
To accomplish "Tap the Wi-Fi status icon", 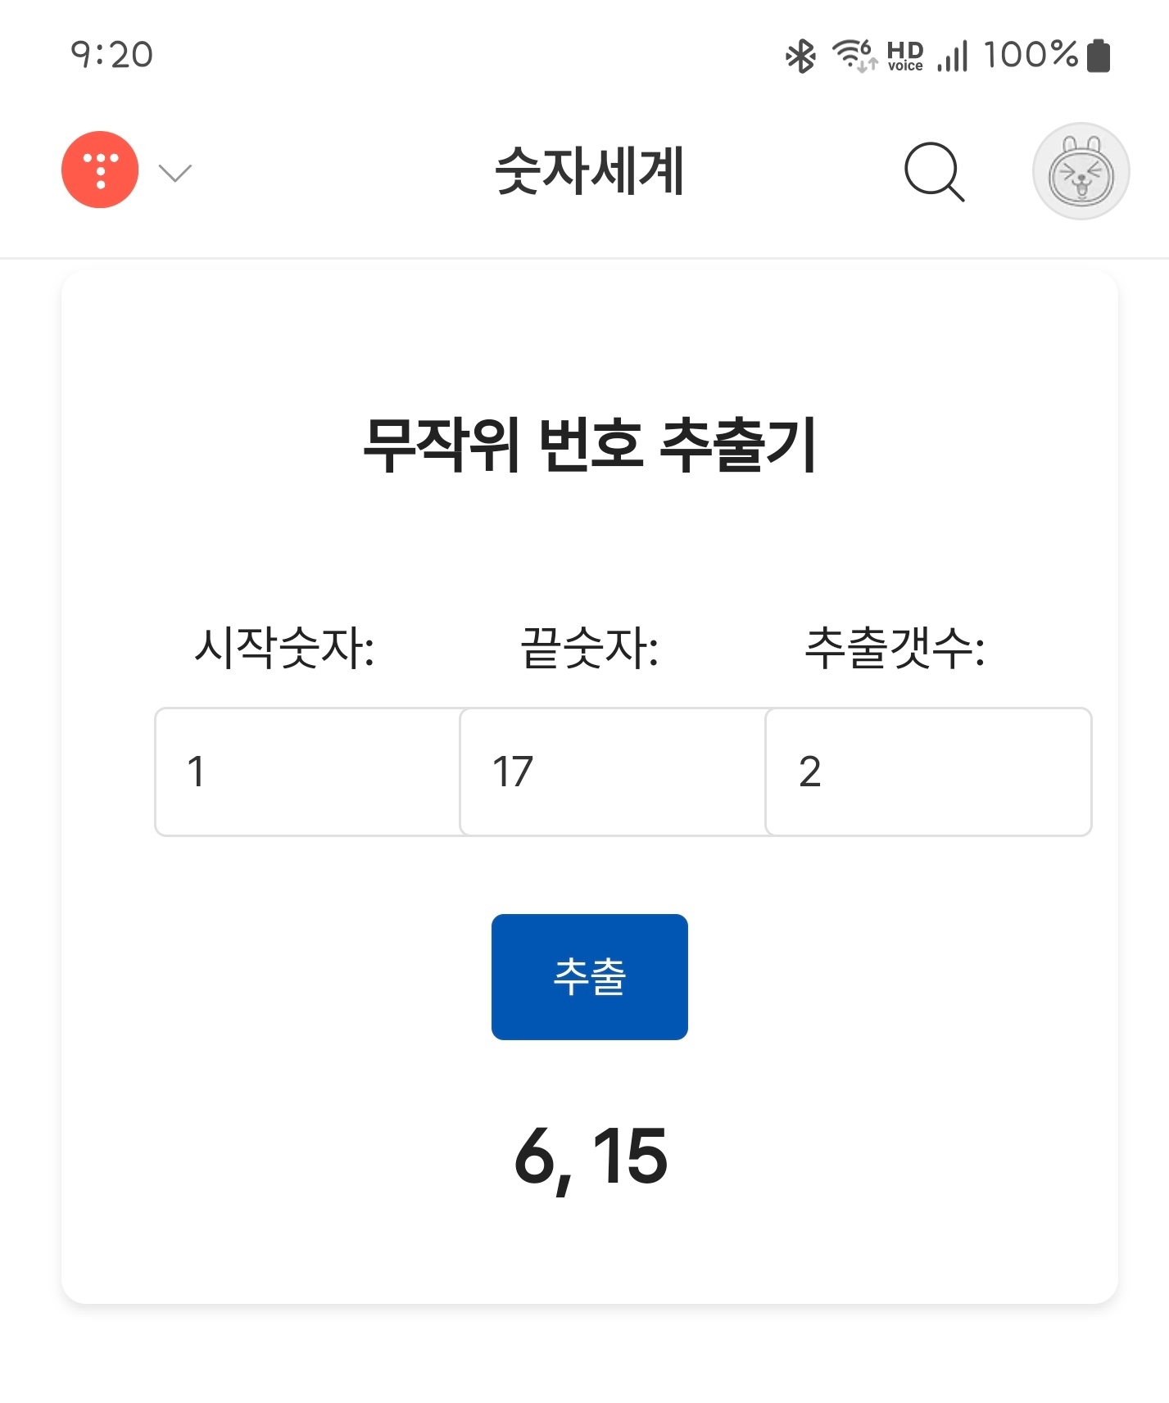I will [x=854, y=56].
